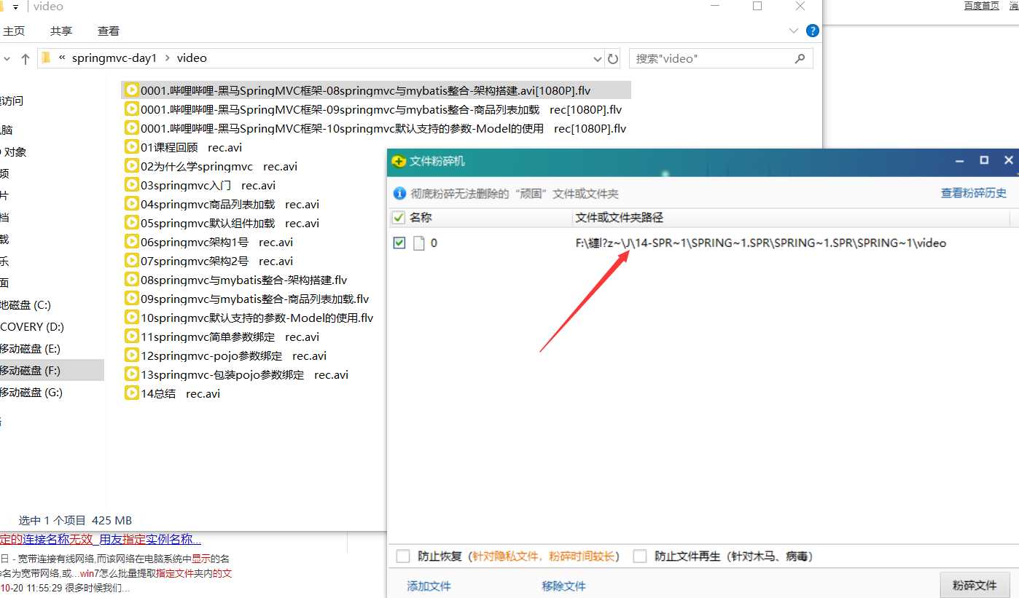Viewport: 1019px width, 598px height.
Task: Click the video icon of 12springmvc-pojo参数绑定 rec.avi
Action: pos(132,355)
